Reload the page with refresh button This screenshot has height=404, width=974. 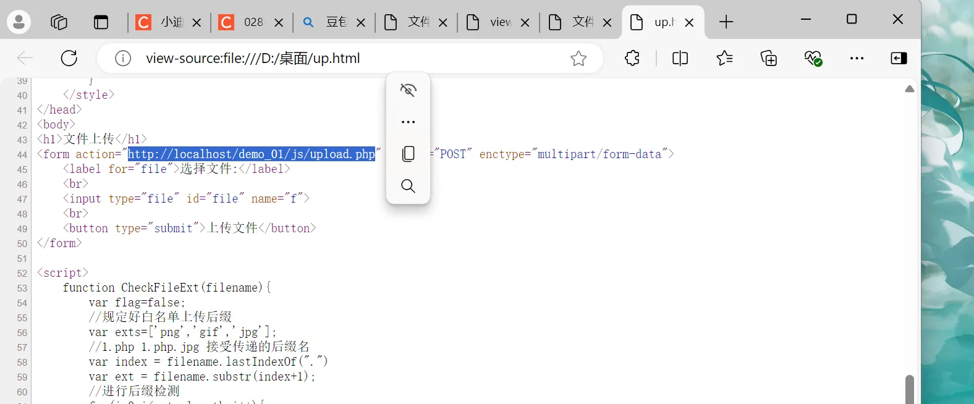[x=69, y=58]
